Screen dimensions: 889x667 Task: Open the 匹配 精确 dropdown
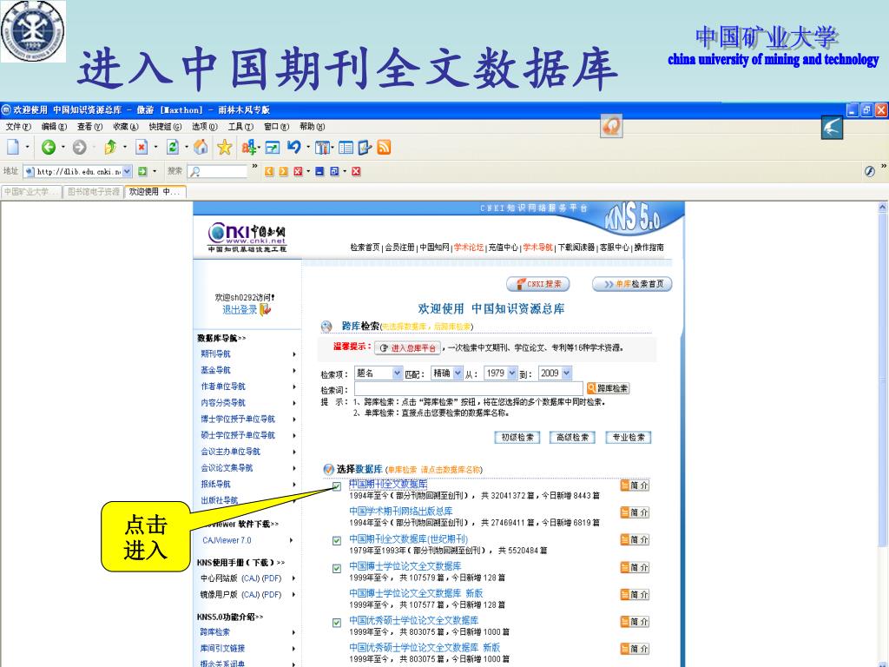[x=458, y=373]
